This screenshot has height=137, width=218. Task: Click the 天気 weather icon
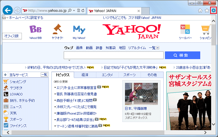(6, 113)
